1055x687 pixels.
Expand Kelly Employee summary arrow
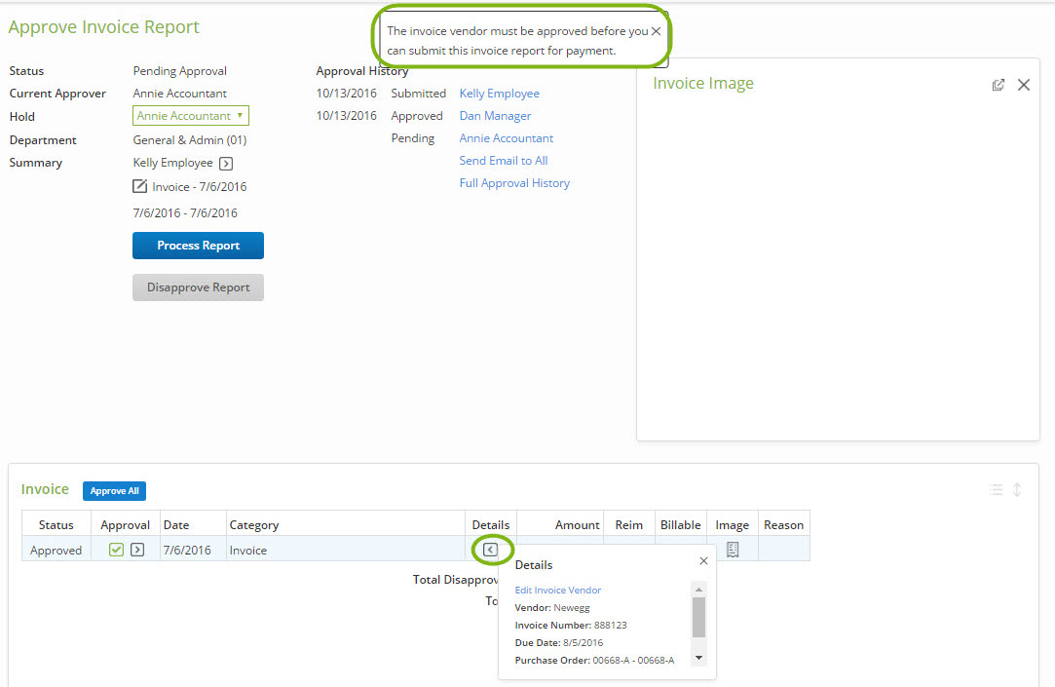click(226, 164)
